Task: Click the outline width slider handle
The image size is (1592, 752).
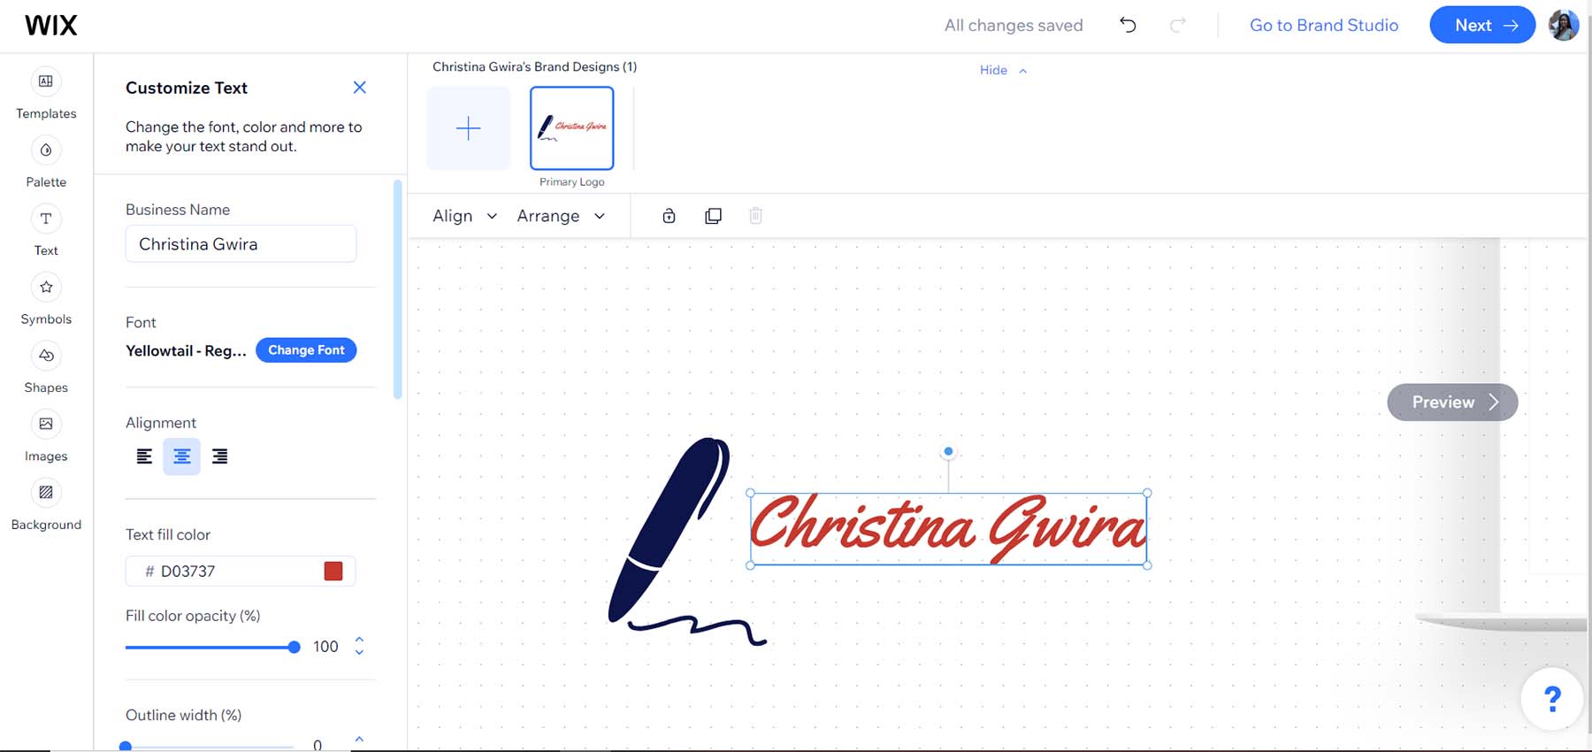Action: 126,747
